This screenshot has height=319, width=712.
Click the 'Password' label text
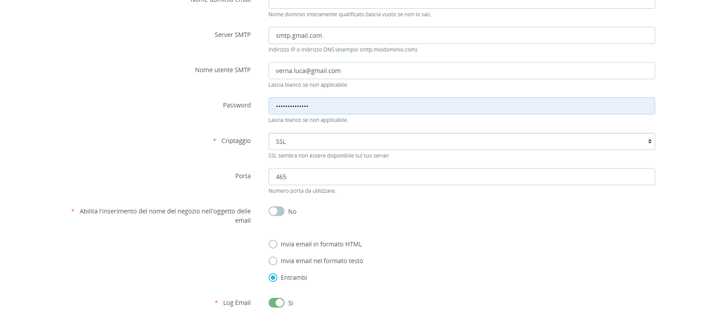[236, 105]
